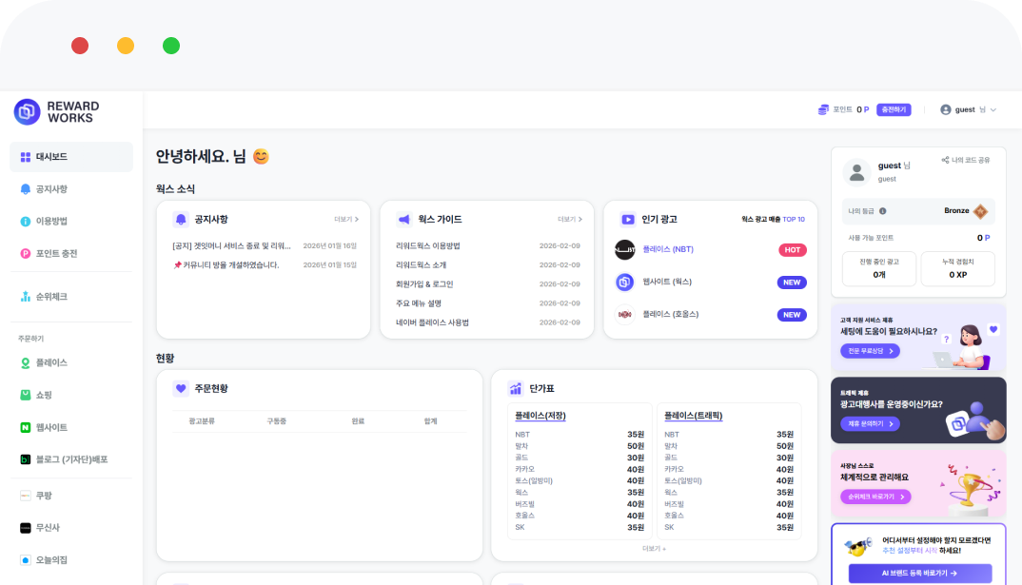
Task: Open the 공지사항 bell icon in sidebar
Action: [x=26, y=189]
